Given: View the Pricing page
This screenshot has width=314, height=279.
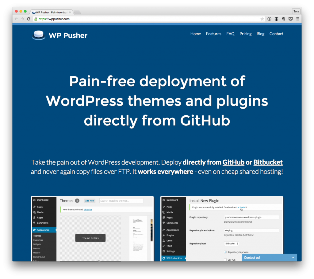Looking at the screenshot, I should 246,34.
